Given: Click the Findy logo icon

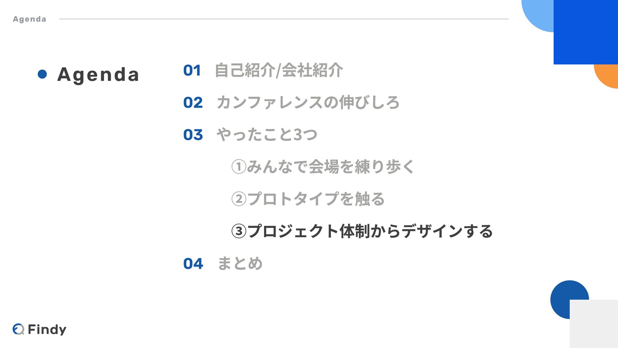Looking at the screenshot, I should coord(18,329).
